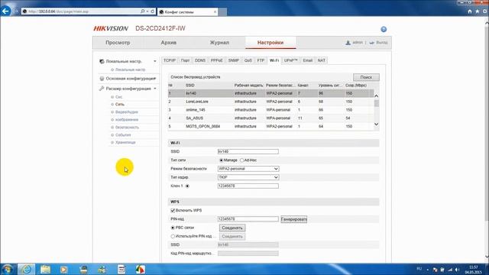Switch to TCP/IP network tab

coord(170,60)
